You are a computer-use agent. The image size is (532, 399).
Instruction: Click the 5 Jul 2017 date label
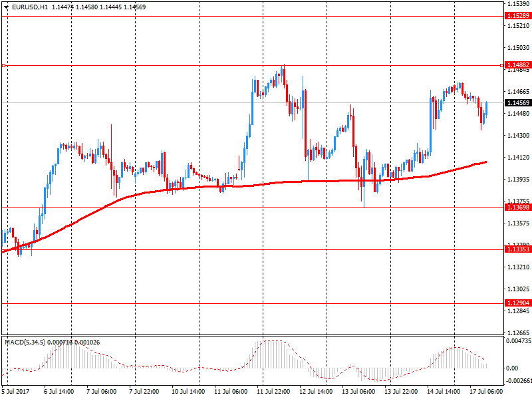pyautogui.click(x=15, y=392)
